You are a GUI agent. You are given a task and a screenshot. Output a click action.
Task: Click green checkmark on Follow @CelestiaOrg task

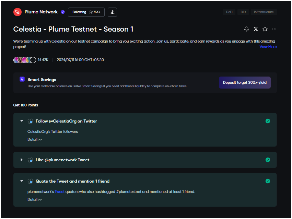click(268, 121)
